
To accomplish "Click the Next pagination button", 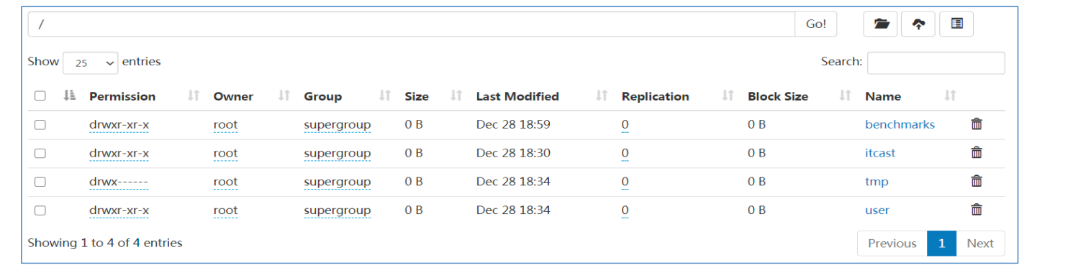I will [x=980, y=243].
